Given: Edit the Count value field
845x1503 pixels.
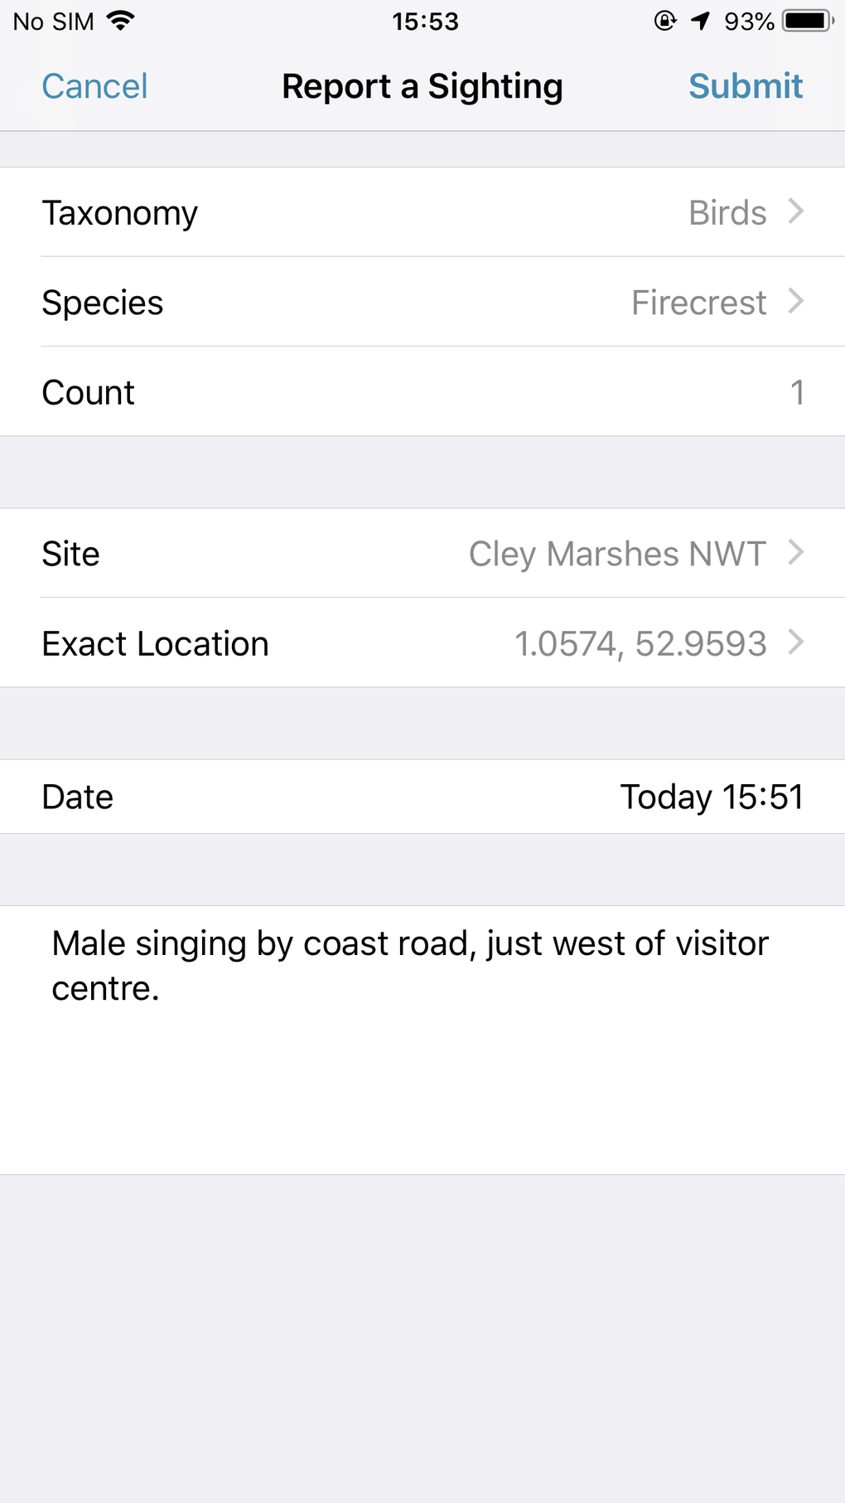Looking at the screenshot, I should (796, 392).
